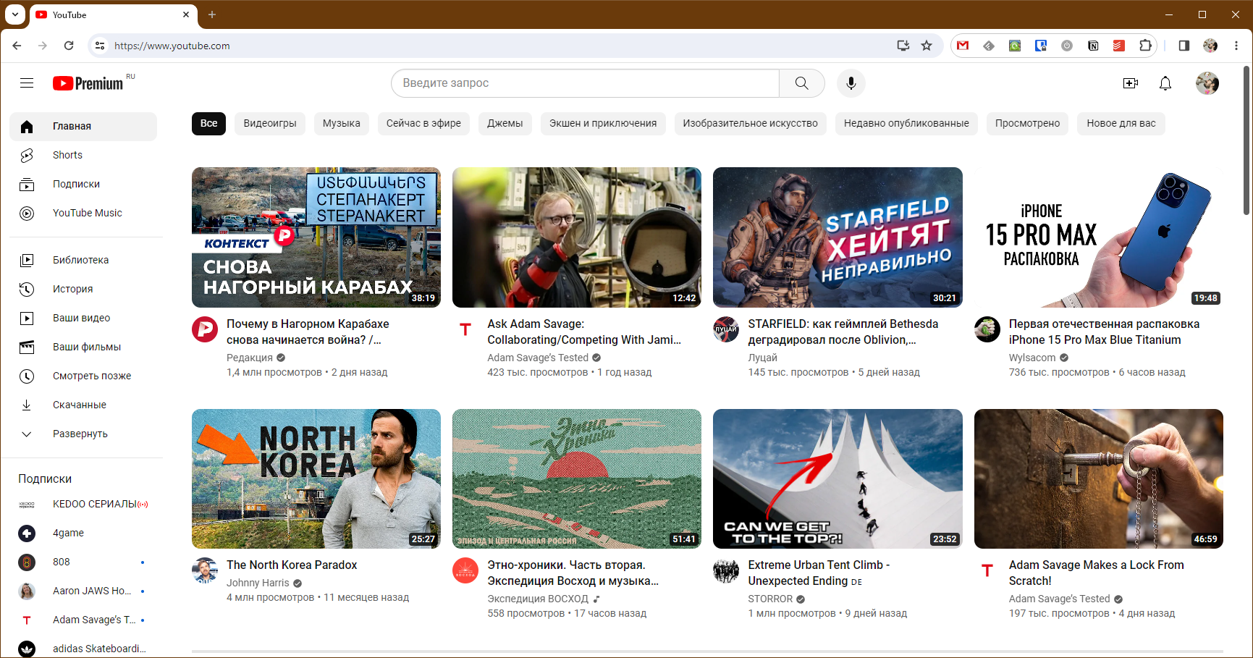Select the Новое для вас chip
Screen dimensions: 1253x658
tap(1121, 124)
